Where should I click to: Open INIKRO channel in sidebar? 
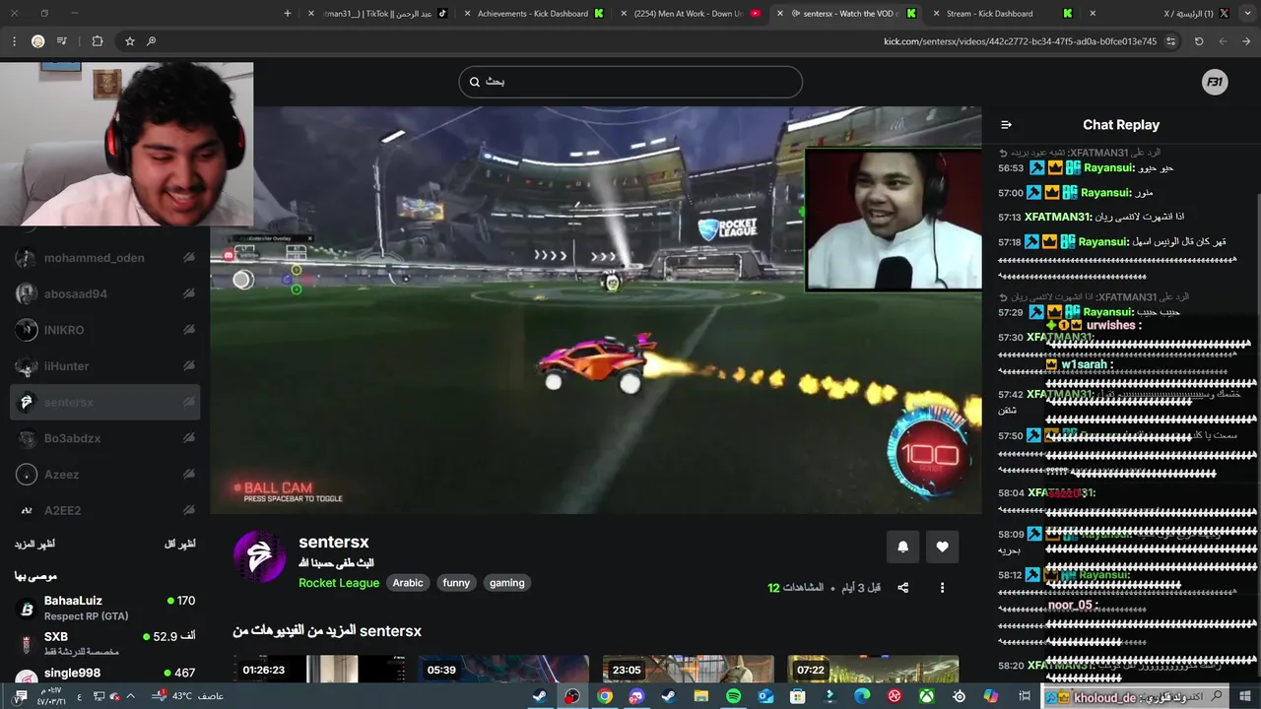[x=104, y=330]
